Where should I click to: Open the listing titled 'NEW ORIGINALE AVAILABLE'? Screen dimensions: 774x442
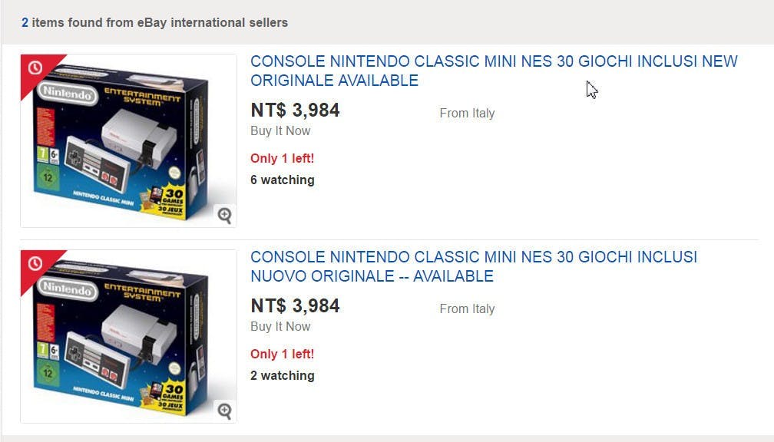pos(494,71)
